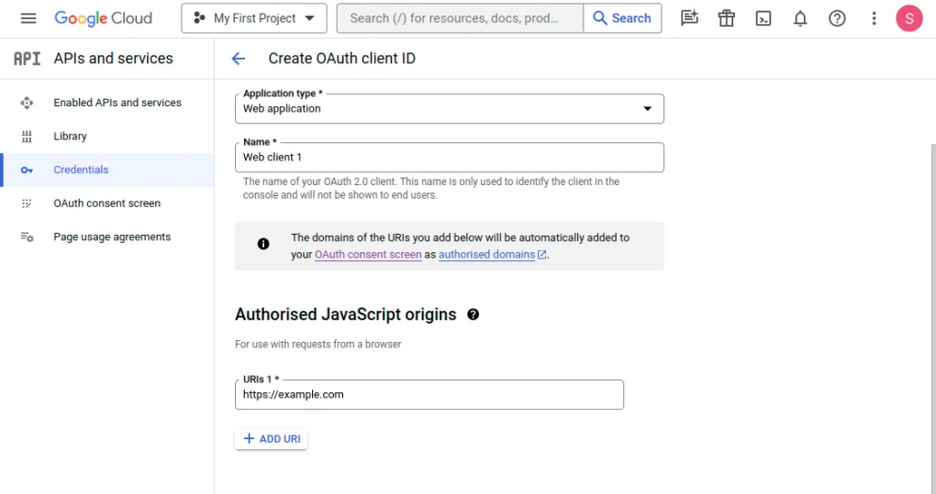
Task: Go to Enabled APIs and services
Action: (x=117, y=103)
